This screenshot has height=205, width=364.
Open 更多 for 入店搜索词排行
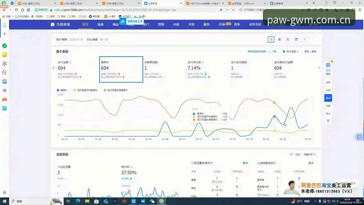point(311,163)
